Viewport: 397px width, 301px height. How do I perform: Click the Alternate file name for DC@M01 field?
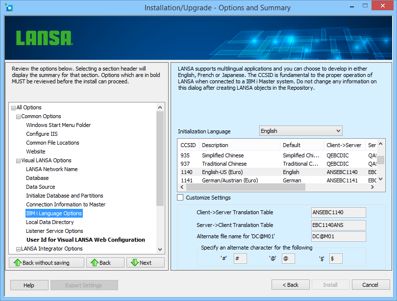(338, 236)
